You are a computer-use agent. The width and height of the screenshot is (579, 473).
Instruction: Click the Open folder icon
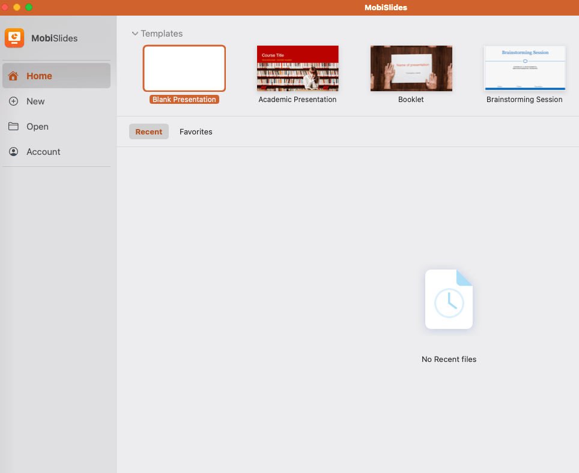[x=13, y=127]
